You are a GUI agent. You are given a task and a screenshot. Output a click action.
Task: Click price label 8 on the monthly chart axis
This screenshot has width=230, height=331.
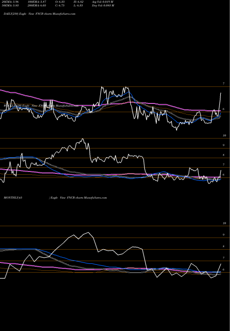tap(224, 246)
